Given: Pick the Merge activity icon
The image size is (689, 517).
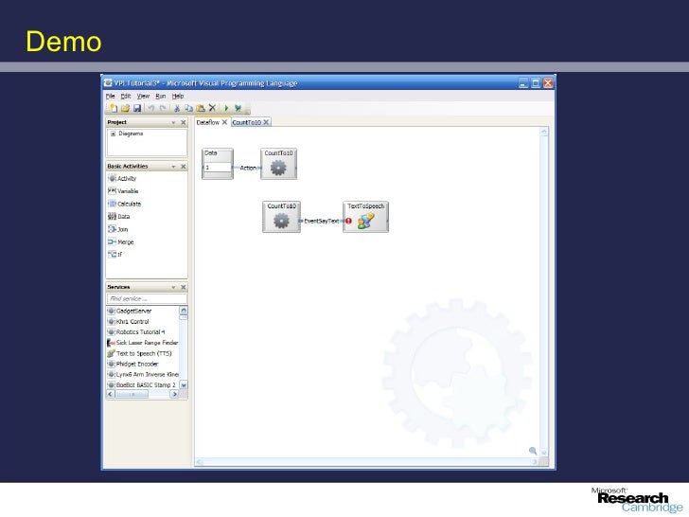Looking at the screenshot, I should pos(112,241).
